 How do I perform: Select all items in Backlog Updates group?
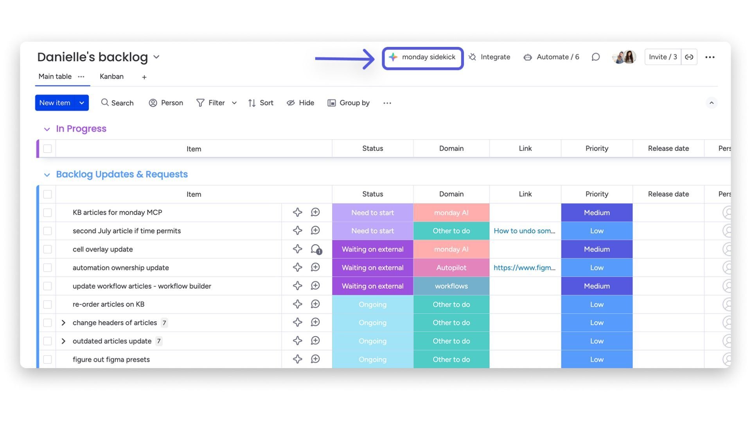pos(47,194)
